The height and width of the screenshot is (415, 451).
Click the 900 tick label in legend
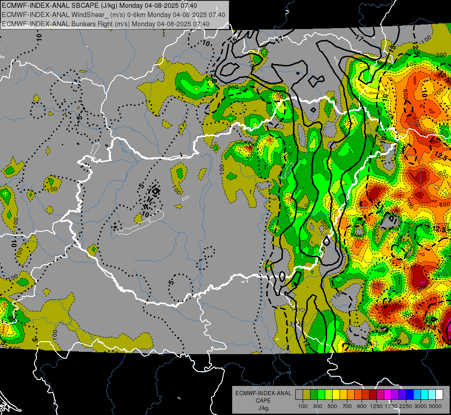click(362, 406)
